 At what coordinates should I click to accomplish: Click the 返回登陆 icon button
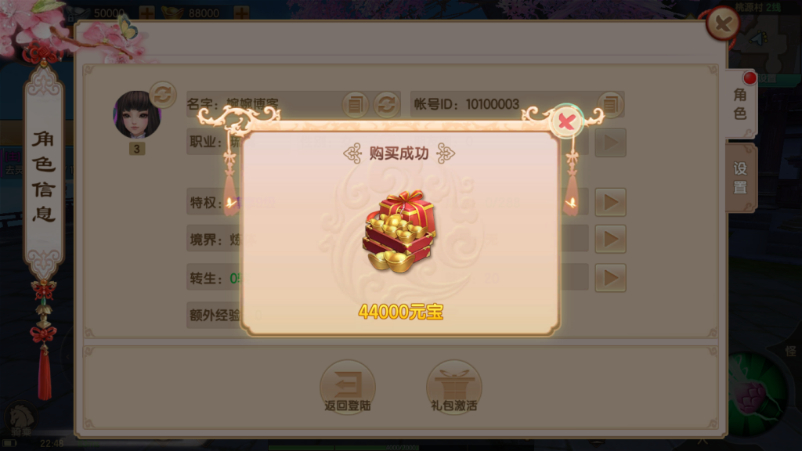pos(348,387)
